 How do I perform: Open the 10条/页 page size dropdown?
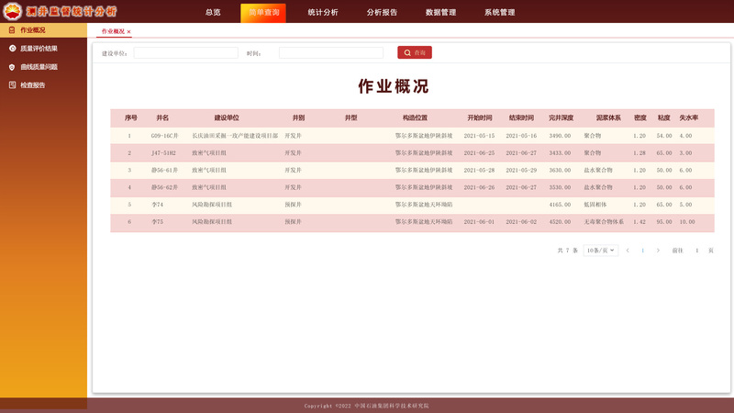(x=601, y=251)
